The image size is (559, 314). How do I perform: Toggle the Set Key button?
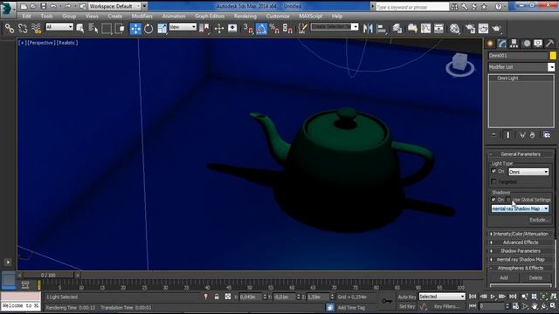[407, 306]
